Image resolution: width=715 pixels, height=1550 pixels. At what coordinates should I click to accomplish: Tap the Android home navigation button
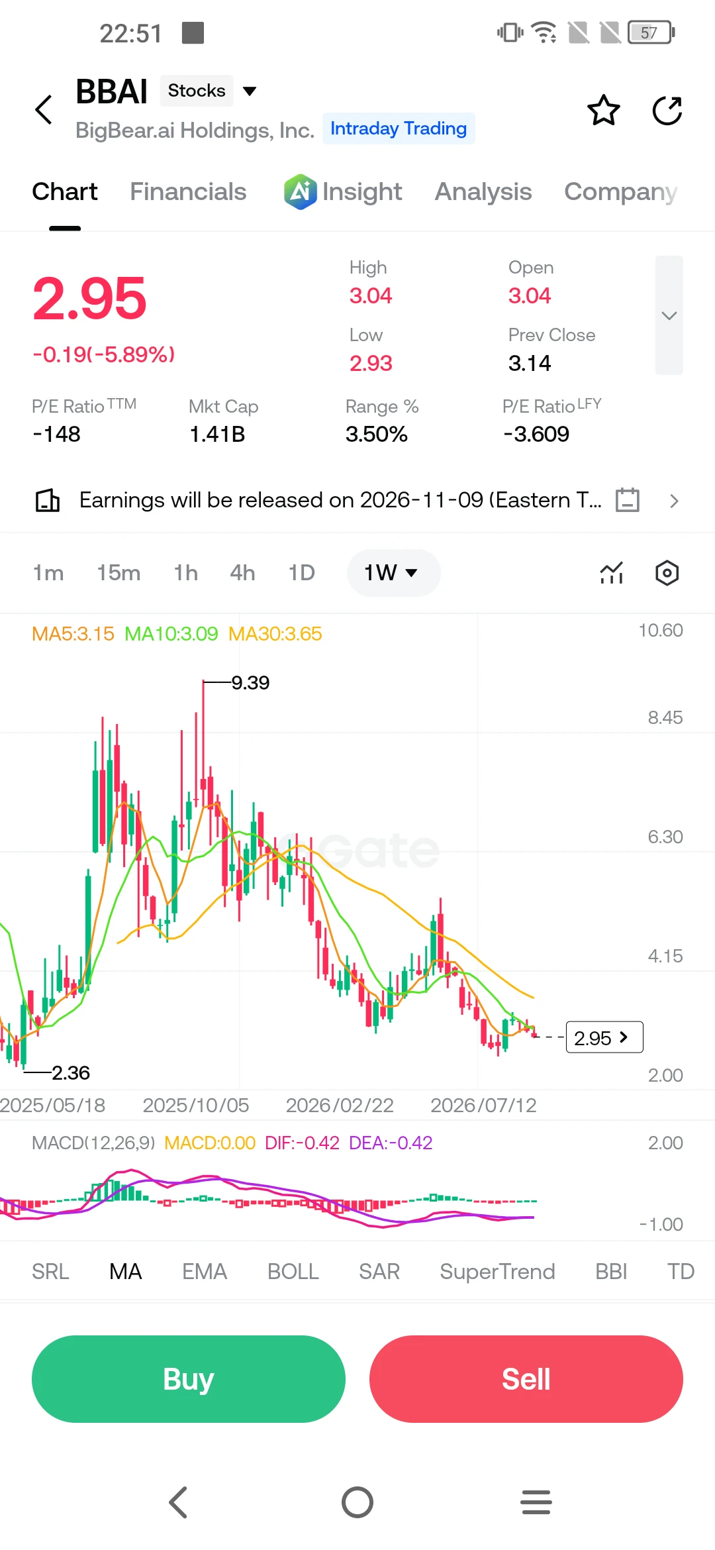pos(358,1502)
